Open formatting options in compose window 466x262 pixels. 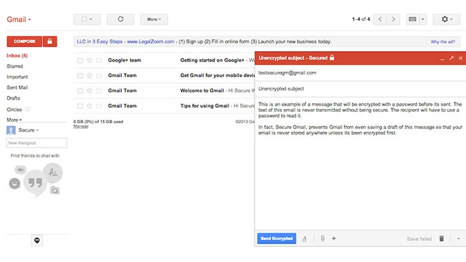[x=304, y=239]
